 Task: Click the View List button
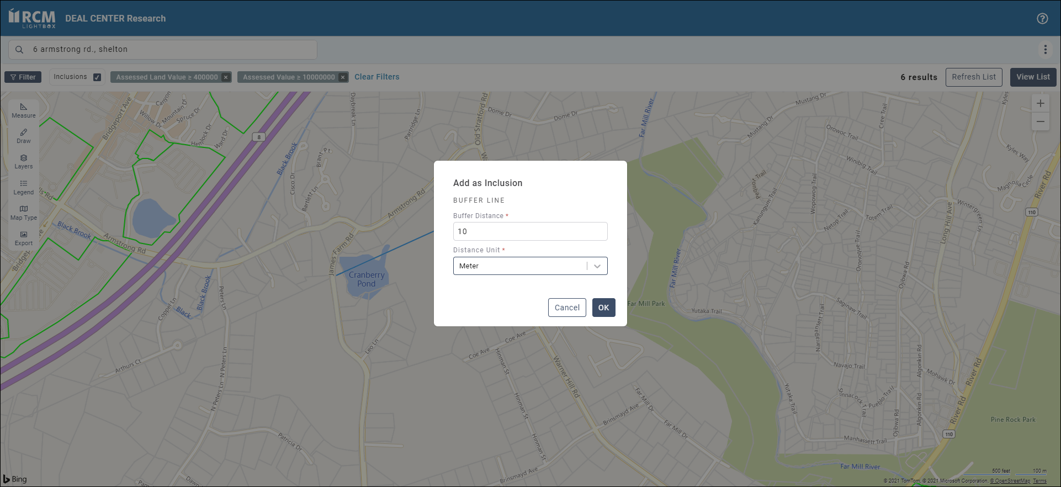pyautogui.click(x=1033, y=77)
